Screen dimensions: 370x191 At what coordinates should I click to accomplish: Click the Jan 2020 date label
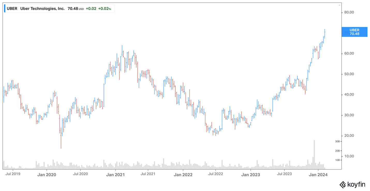pos(47,175)
